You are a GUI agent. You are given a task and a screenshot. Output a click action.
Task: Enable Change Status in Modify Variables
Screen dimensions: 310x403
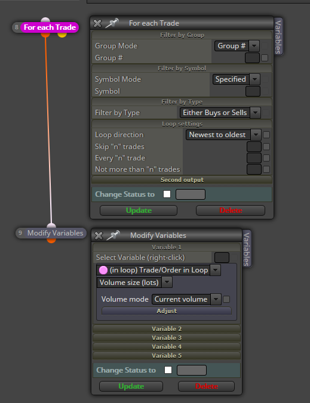(168, 370)
